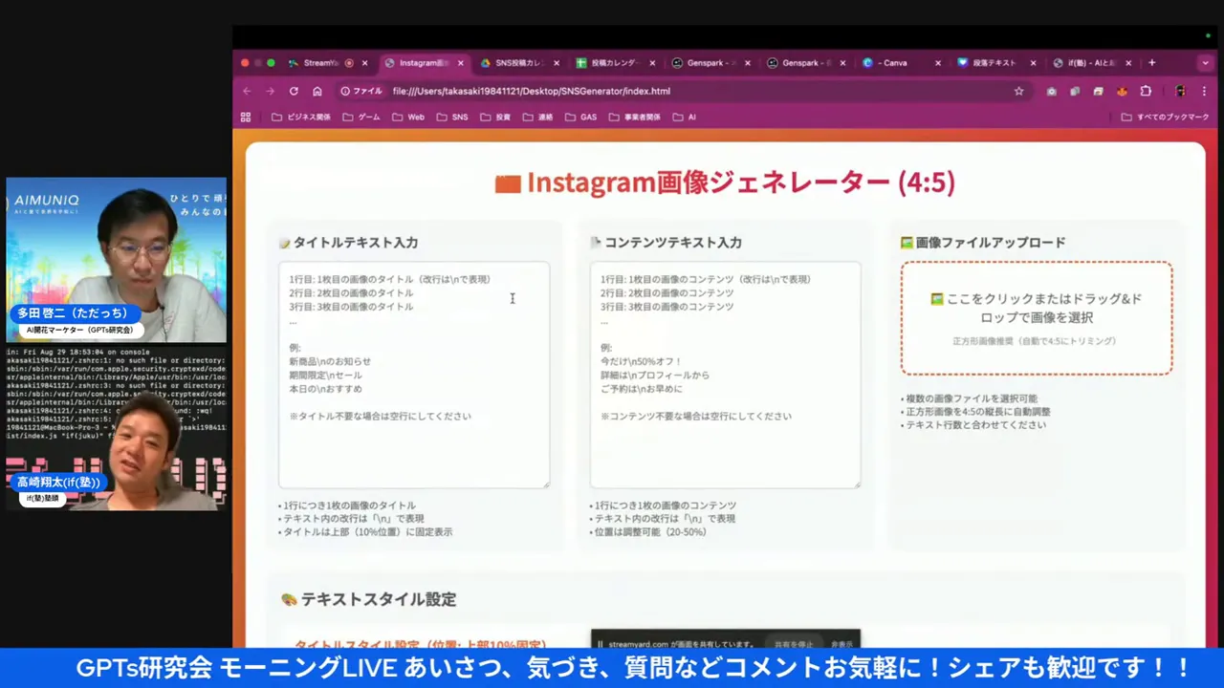The width and height of the screenshot is (1224, 688).
Task: Open the Chrome three-dot menu
Action: tap(1205, 92)
